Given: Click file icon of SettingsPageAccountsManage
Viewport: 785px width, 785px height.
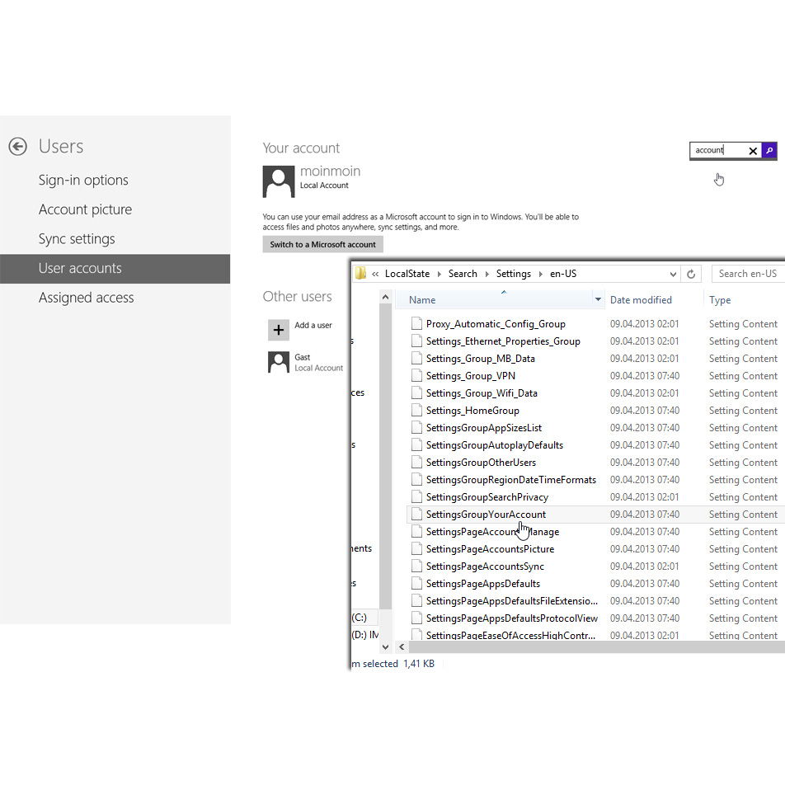Looking at the screenshot, I should click(416, 531).
